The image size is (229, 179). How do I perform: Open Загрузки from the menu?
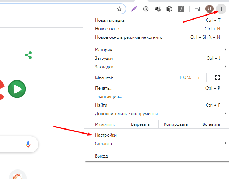point(156,58)
